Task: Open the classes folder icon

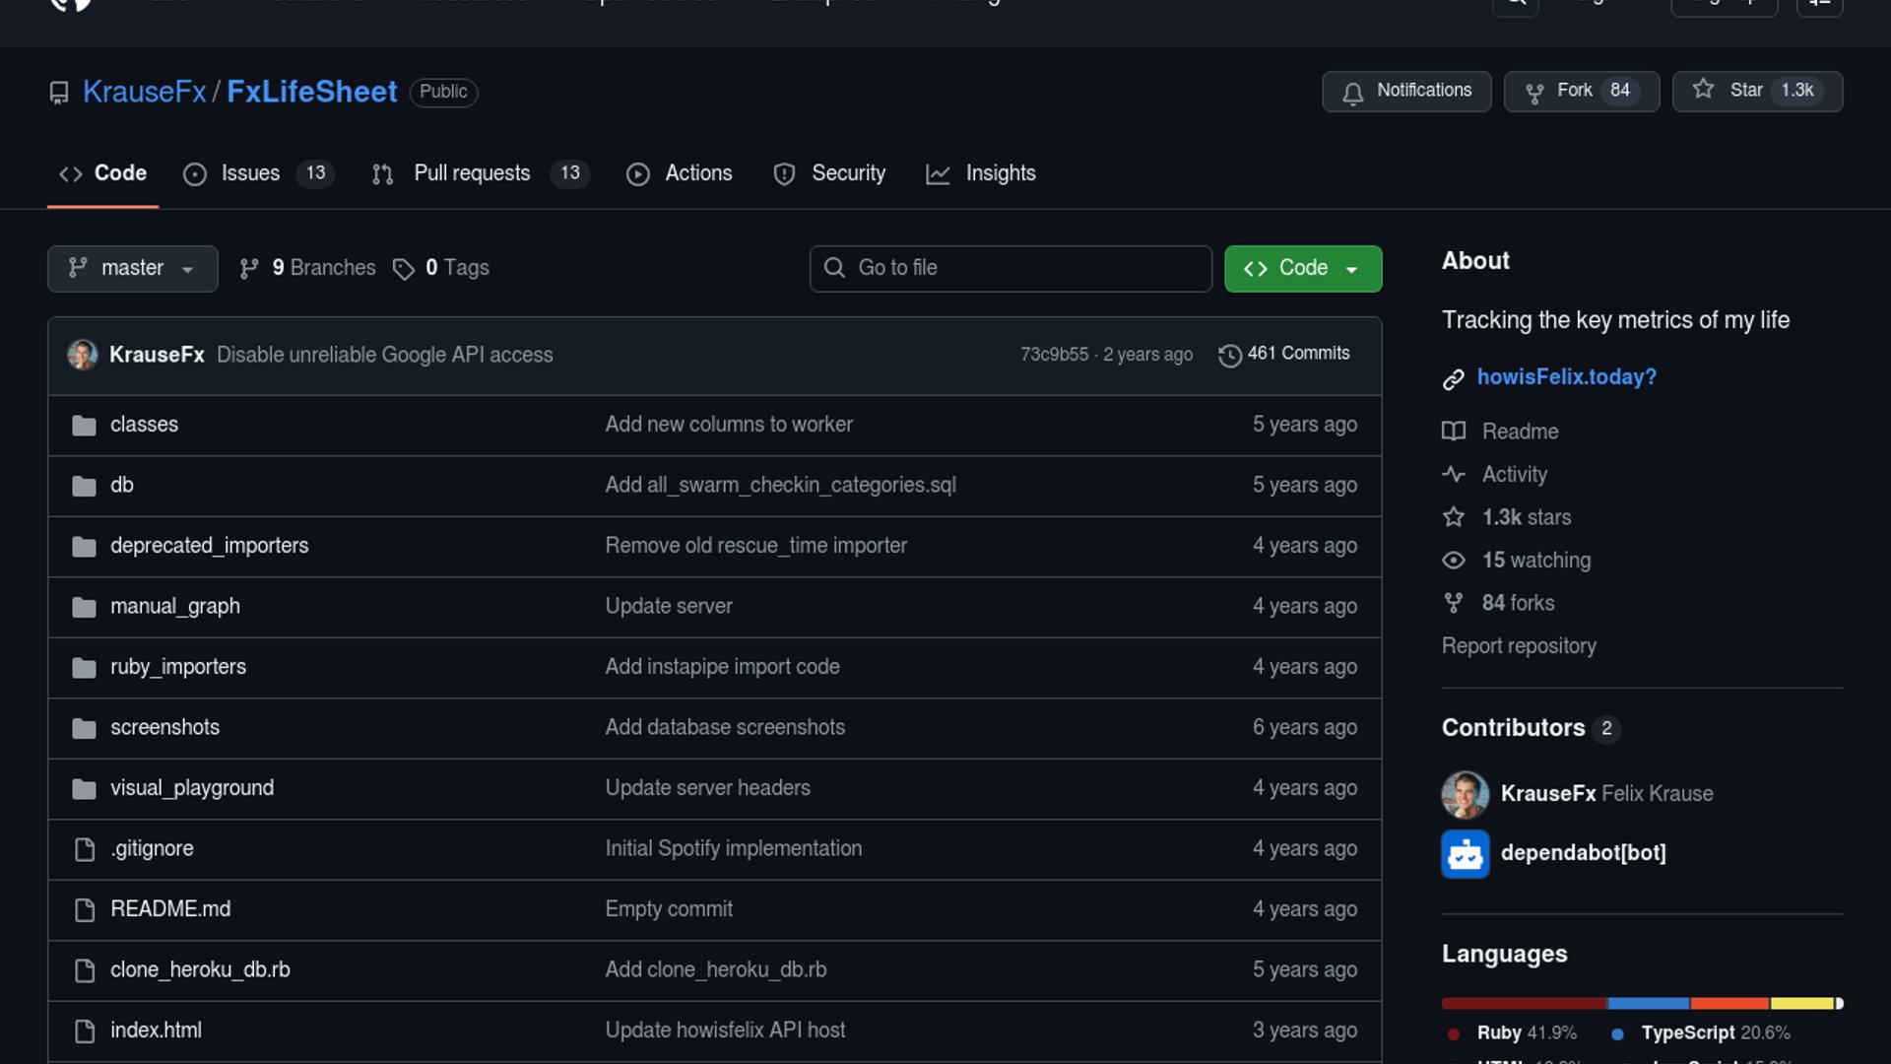Action: (84, 426)
